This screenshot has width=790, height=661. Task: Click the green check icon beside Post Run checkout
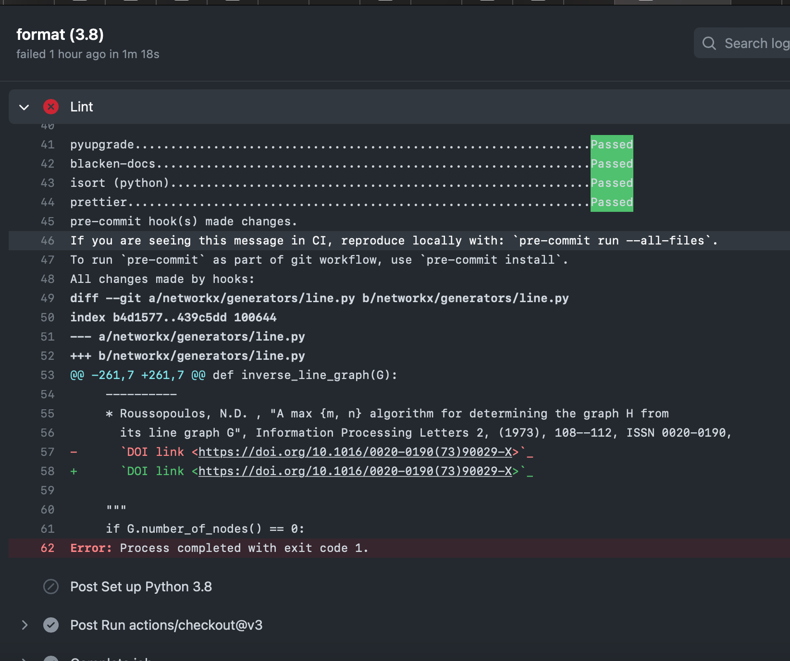[51, 625]
